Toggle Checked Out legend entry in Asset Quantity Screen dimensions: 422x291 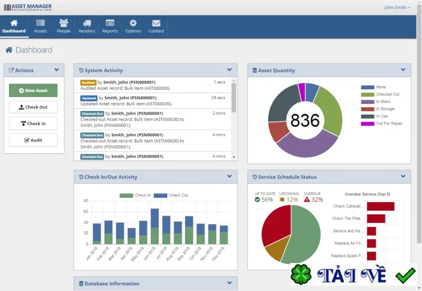coord(380,95)
